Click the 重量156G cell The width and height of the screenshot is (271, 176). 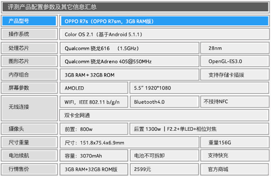(235, 142)
